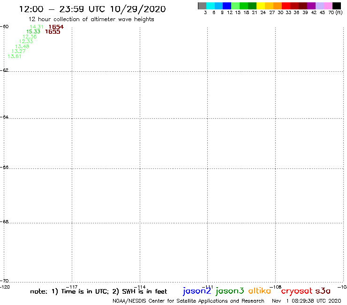Click the latitude axis label -70
This screenshot has height=305, width=347.
click(4, 281)
